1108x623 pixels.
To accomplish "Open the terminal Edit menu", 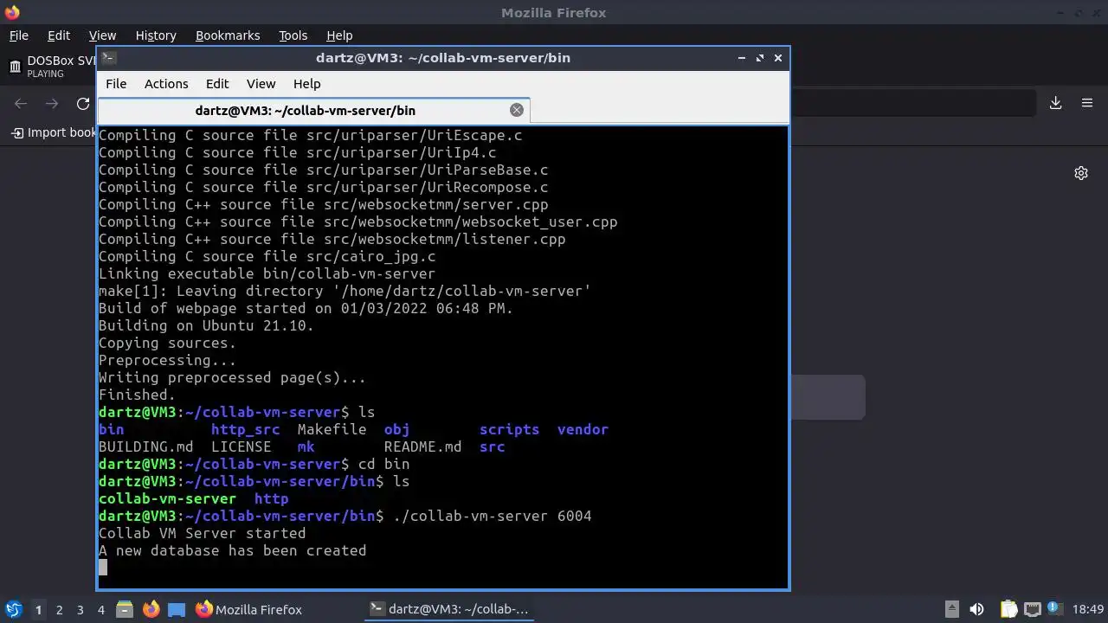I will coord(217,84).
